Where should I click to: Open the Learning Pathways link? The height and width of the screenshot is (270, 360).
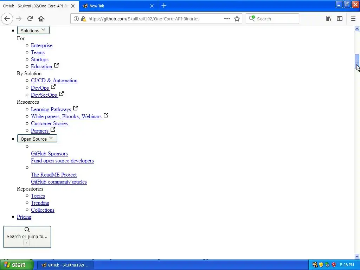click(x=51, y=109)
